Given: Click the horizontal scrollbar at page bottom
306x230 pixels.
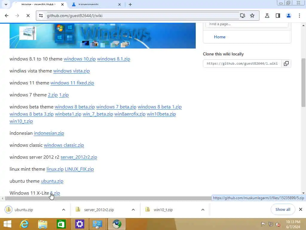Looking at the screenshot, I should [x=108, y=198].
